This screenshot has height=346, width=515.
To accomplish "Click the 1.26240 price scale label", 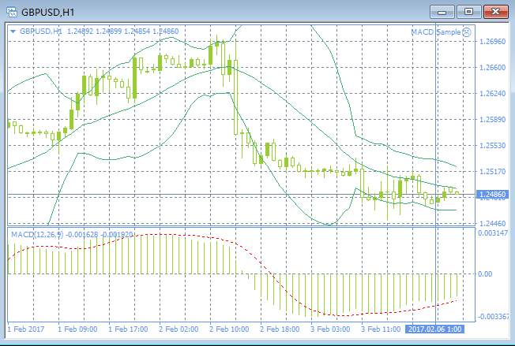I will coord(493,93).
